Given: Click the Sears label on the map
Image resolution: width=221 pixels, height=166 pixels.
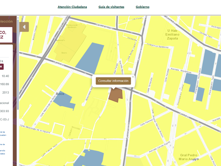Looking at the screenshot, I should (x=64, y=53).
